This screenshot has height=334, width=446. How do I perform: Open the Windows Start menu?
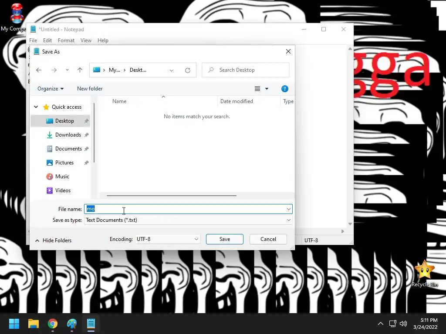14,324
